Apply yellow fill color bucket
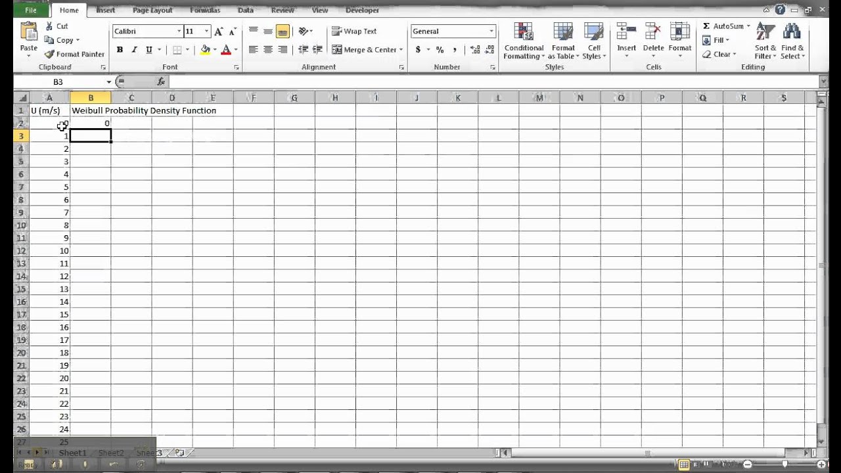841x473 pixels. [x=206, y=50]
